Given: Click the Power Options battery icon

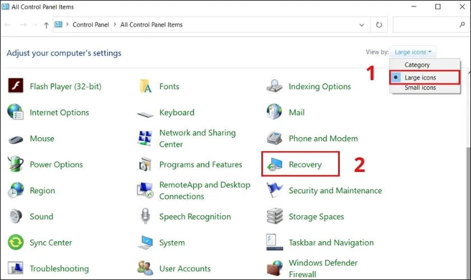Looking at the screenshot, I should click(16, 164).
